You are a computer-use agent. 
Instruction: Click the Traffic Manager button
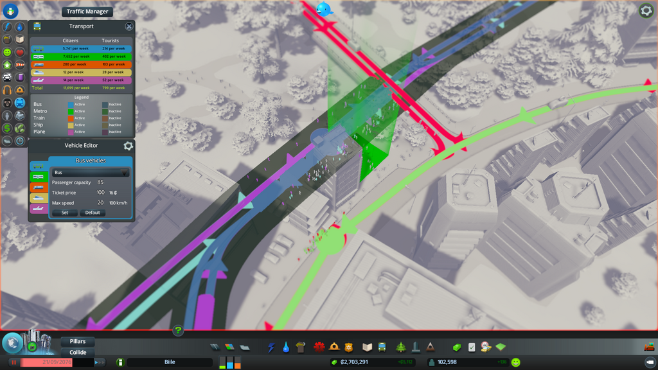click(x=87, y=12)
